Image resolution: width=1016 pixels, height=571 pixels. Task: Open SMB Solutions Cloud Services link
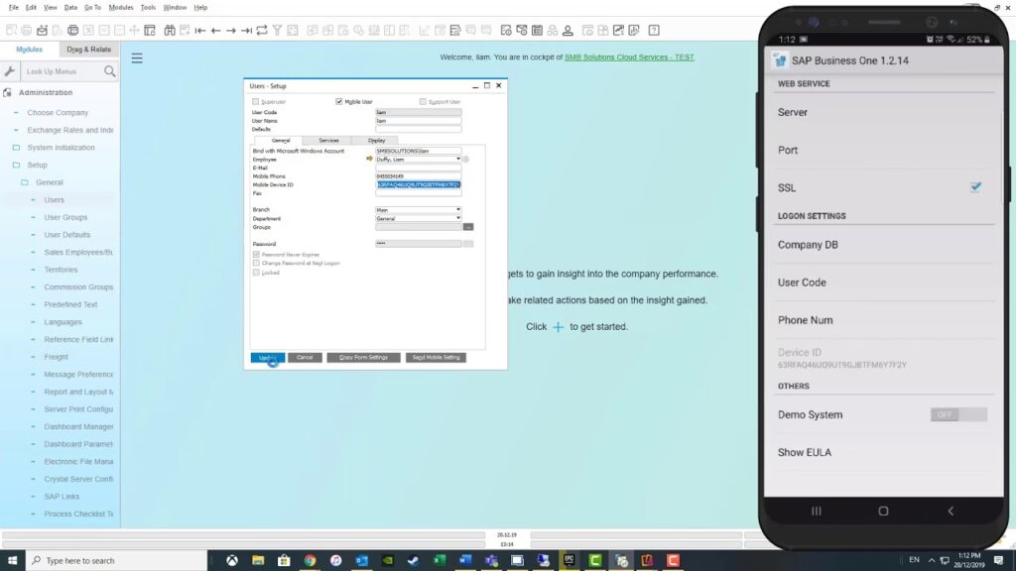(629, 57)
